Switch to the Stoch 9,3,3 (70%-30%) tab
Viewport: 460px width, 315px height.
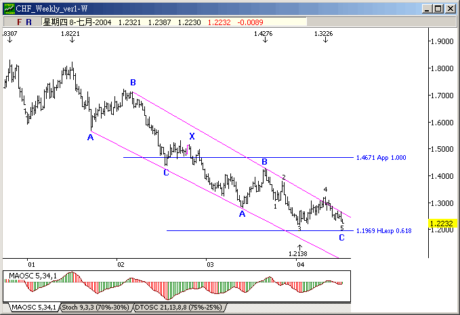(x=96, y=308)
